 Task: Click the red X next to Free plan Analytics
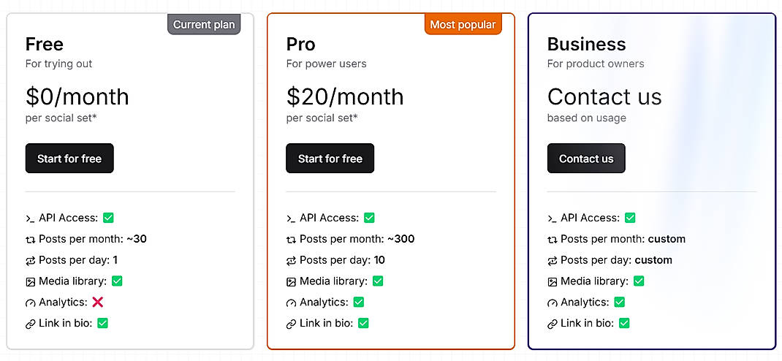98,302
